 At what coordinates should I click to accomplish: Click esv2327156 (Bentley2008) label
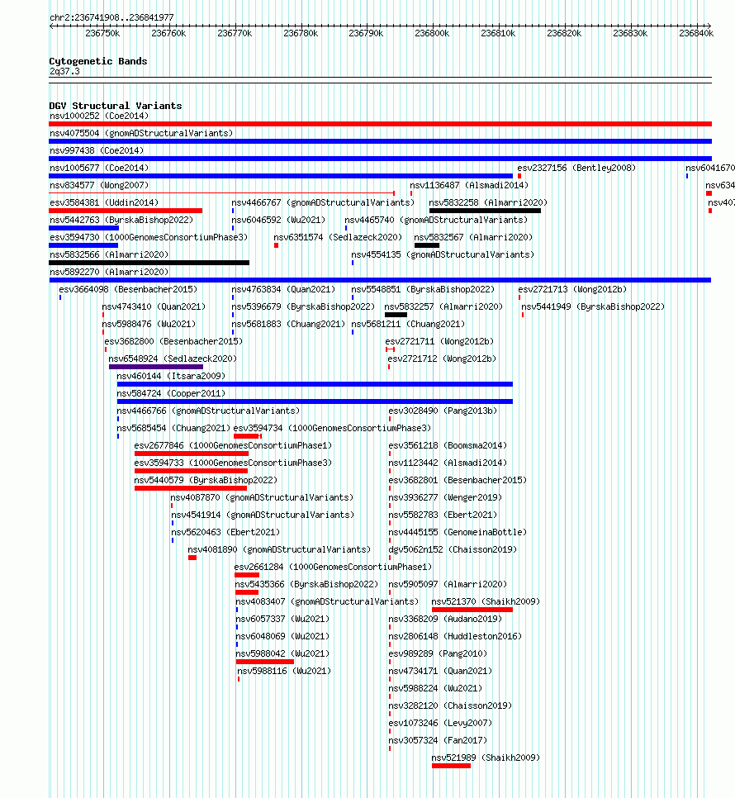[576, 168]
